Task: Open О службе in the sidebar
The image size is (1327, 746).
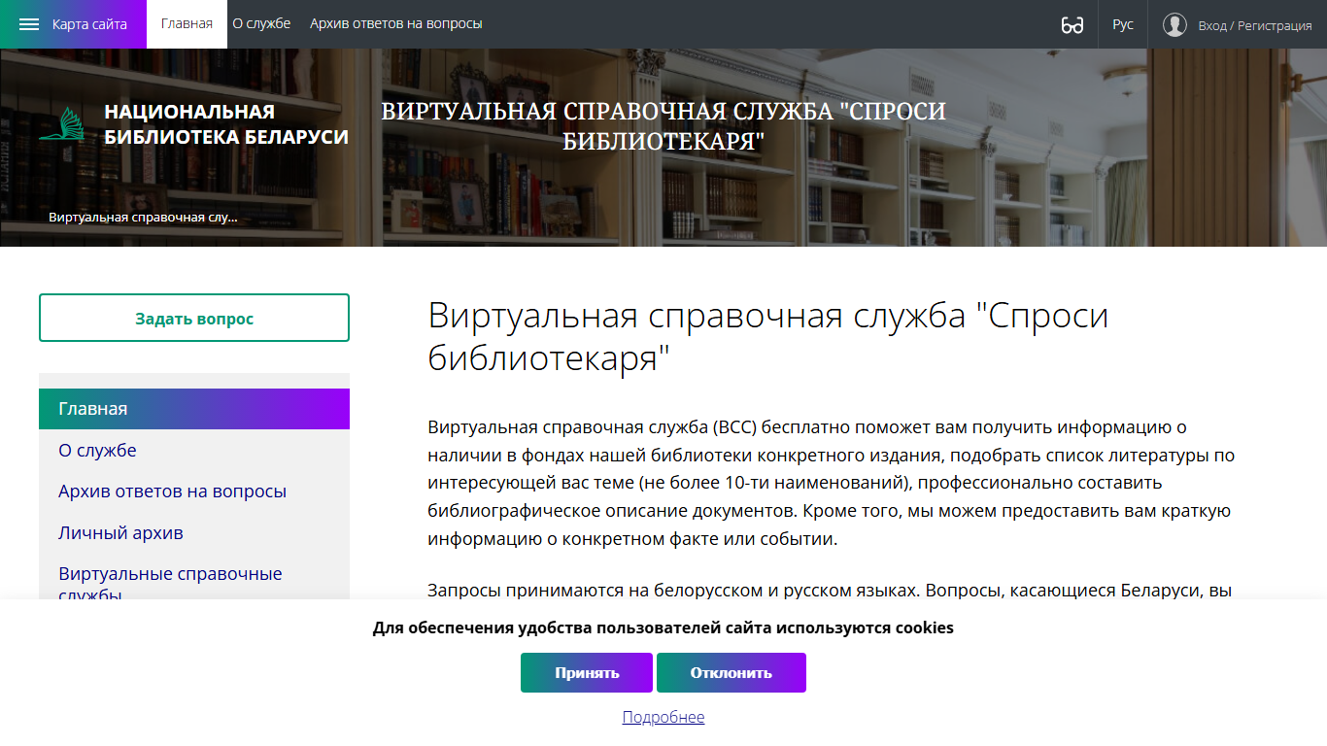Action: [x=97, y=451]
